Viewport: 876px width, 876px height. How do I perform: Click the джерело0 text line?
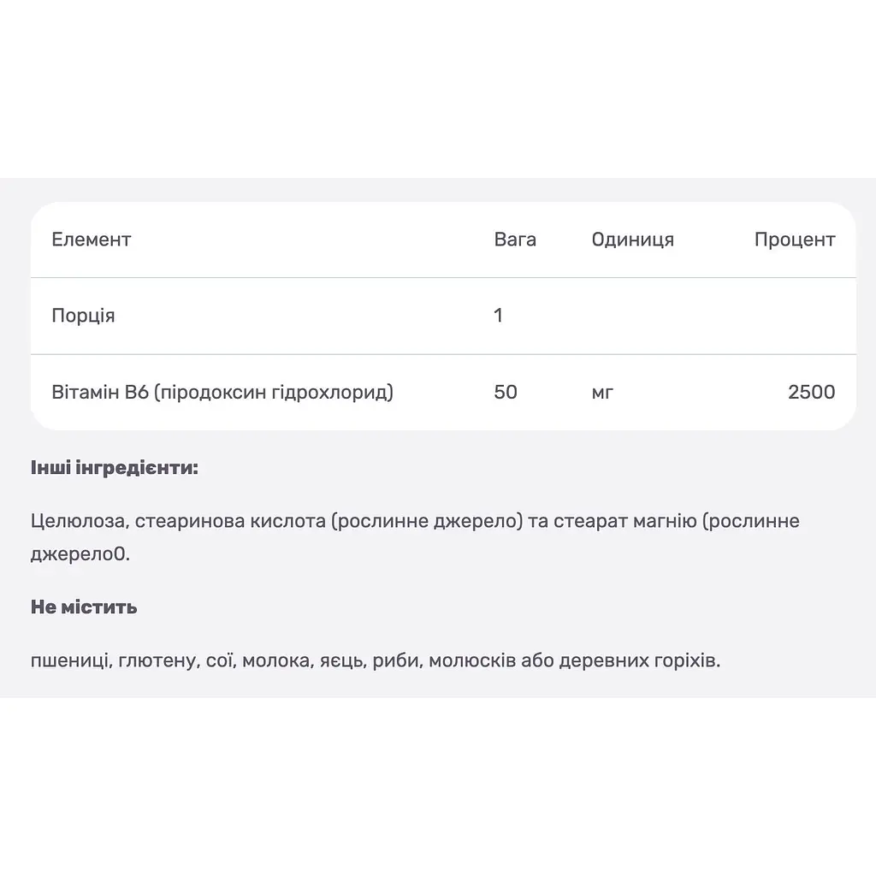[x=80, y=554]
